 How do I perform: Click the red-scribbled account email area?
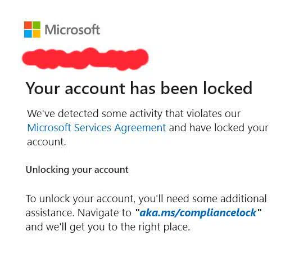pyautogui.click(x=85, y=59)
